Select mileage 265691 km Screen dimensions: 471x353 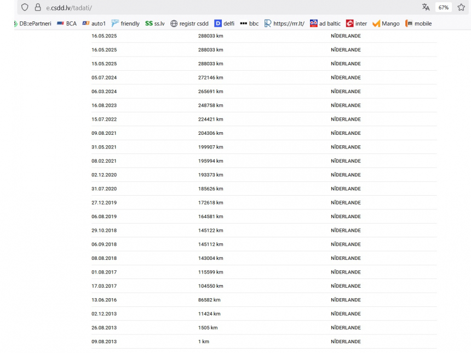pos(210,92)
